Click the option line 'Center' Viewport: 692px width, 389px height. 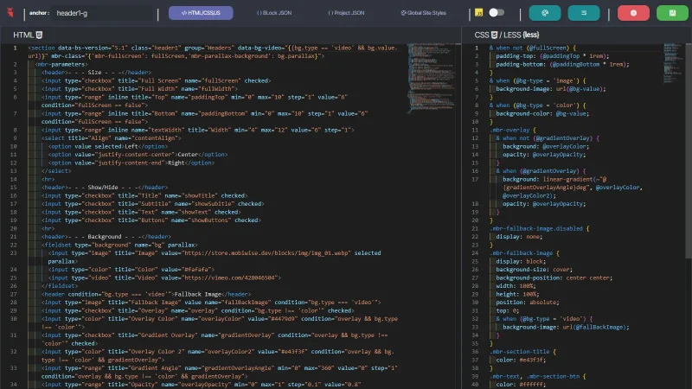click(138, 155)
